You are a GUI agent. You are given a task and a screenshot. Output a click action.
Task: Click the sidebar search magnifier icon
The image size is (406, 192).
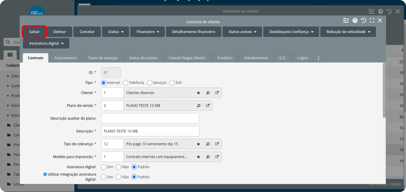(8, 42)
